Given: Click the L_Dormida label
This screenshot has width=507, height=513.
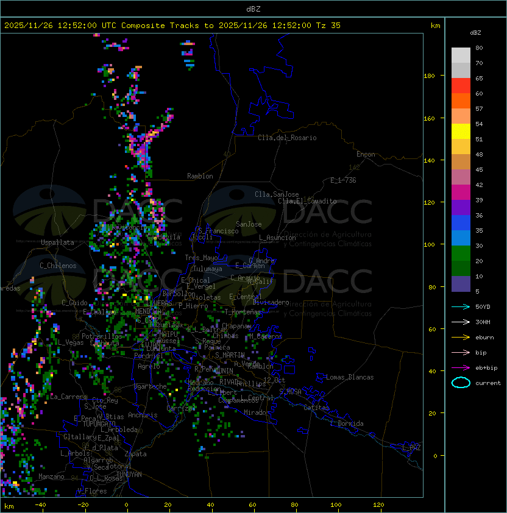Looking at the screenshot, I should click(347, 423).
